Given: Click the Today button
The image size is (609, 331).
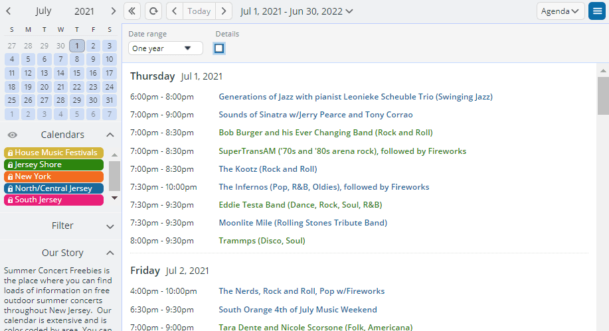Looking at the screenshot, I should pos(199,11).
